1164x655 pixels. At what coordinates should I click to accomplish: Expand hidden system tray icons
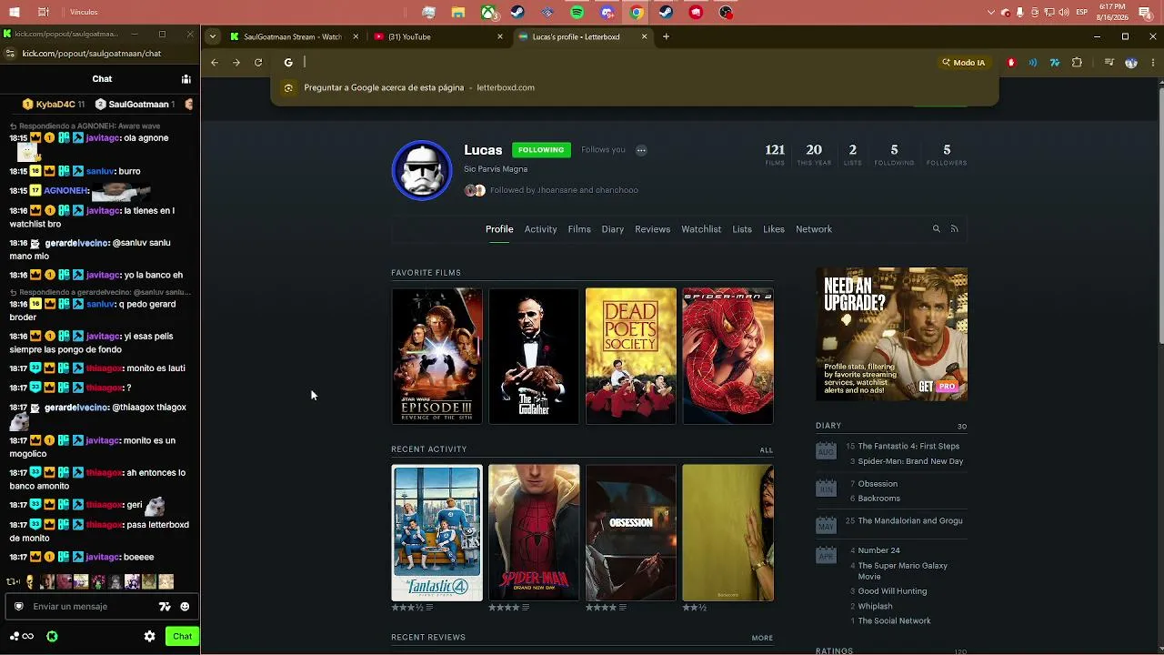991,13
